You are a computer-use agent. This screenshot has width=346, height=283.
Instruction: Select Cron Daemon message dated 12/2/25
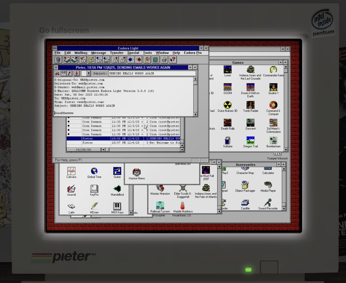pos(123,122)
